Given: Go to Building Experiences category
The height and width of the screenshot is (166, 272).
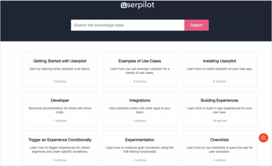Looking at the screenshot, I should click(x=219, y=101).
